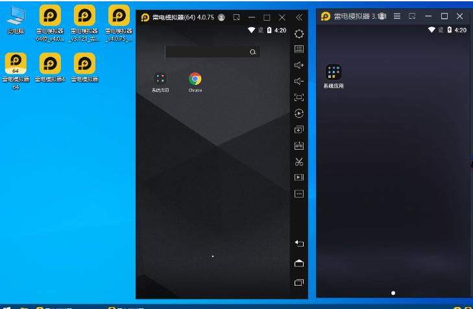This screenshot has width=473, height=309.
Task: Click the emulator 3.x title bar logo
Action: click(326, 16)
